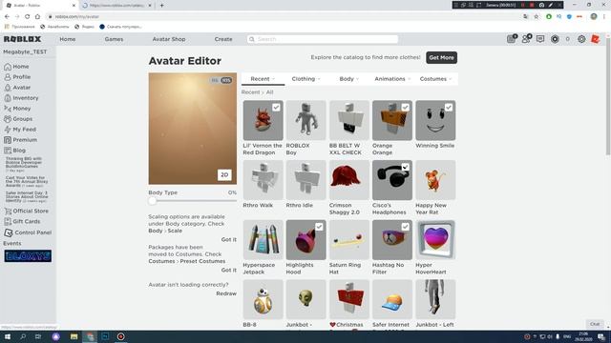Open Profile in the sidebar
Screen dimensions: 611x343
17,77
